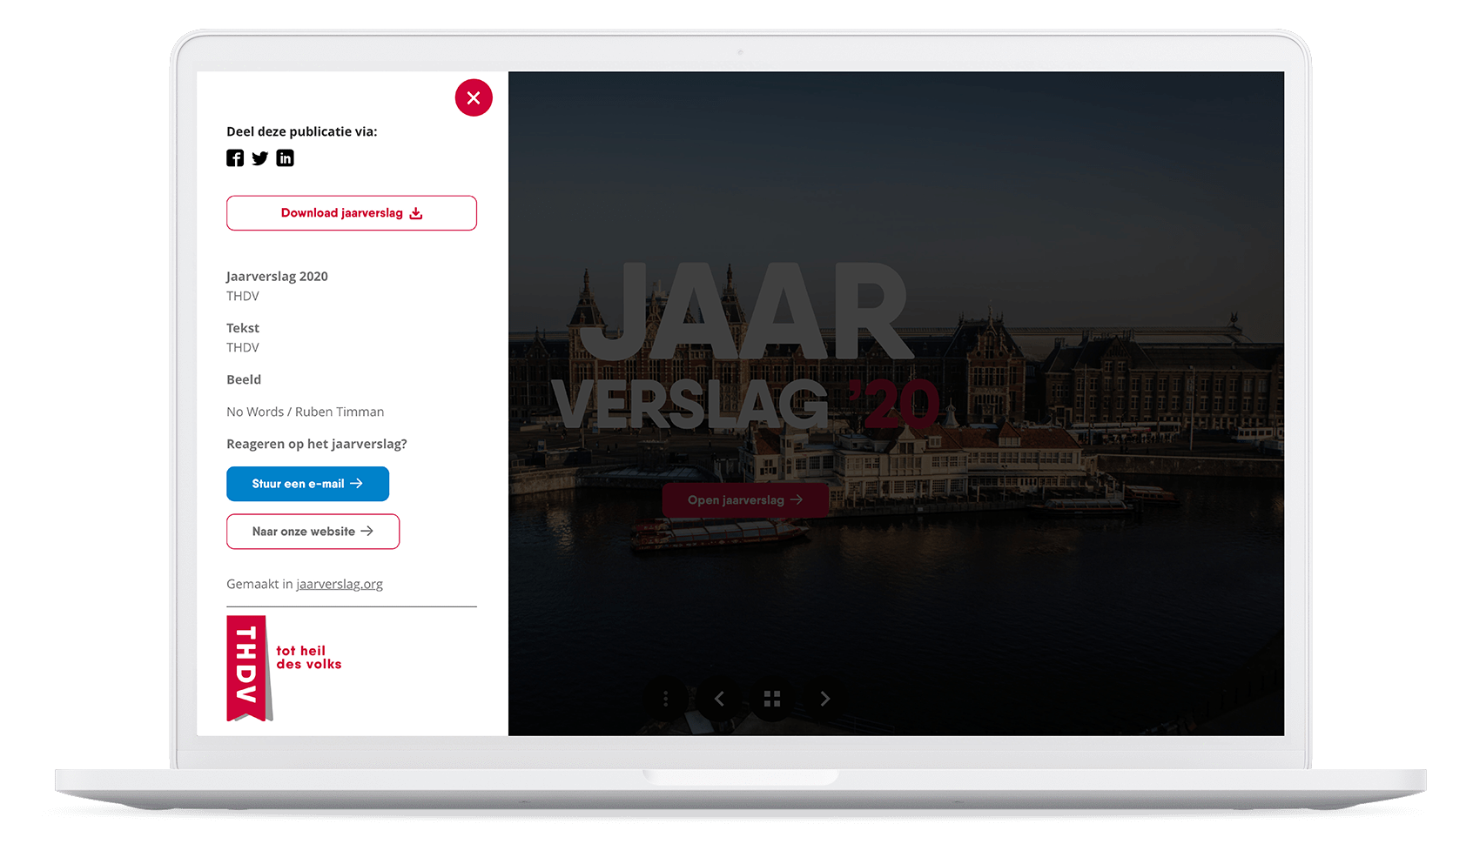Open the Naar onze website button
Screen dimensions: 1473x864
click(313, 532)
